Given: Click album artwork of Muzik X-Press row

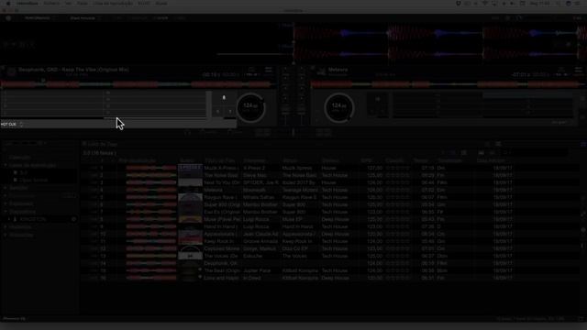Looking at the screenshot, I should [x=190, y=168].
